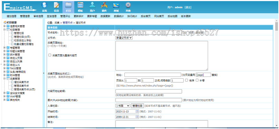
Task: Collapse the 栏目管理 tree node
Action: (x=4, y=30)
